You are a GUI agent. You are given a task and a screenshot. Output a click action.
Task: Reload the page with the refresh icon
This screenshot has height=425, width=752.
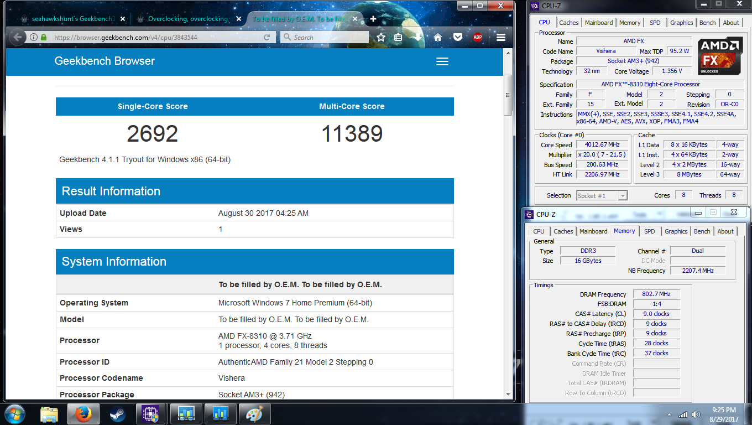267,37
